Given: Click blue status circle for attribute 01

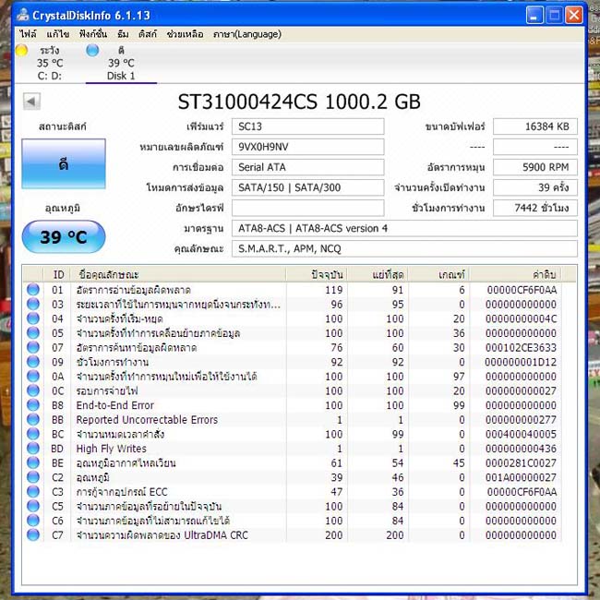Looking at the screenshot, I should click(33, 290).
